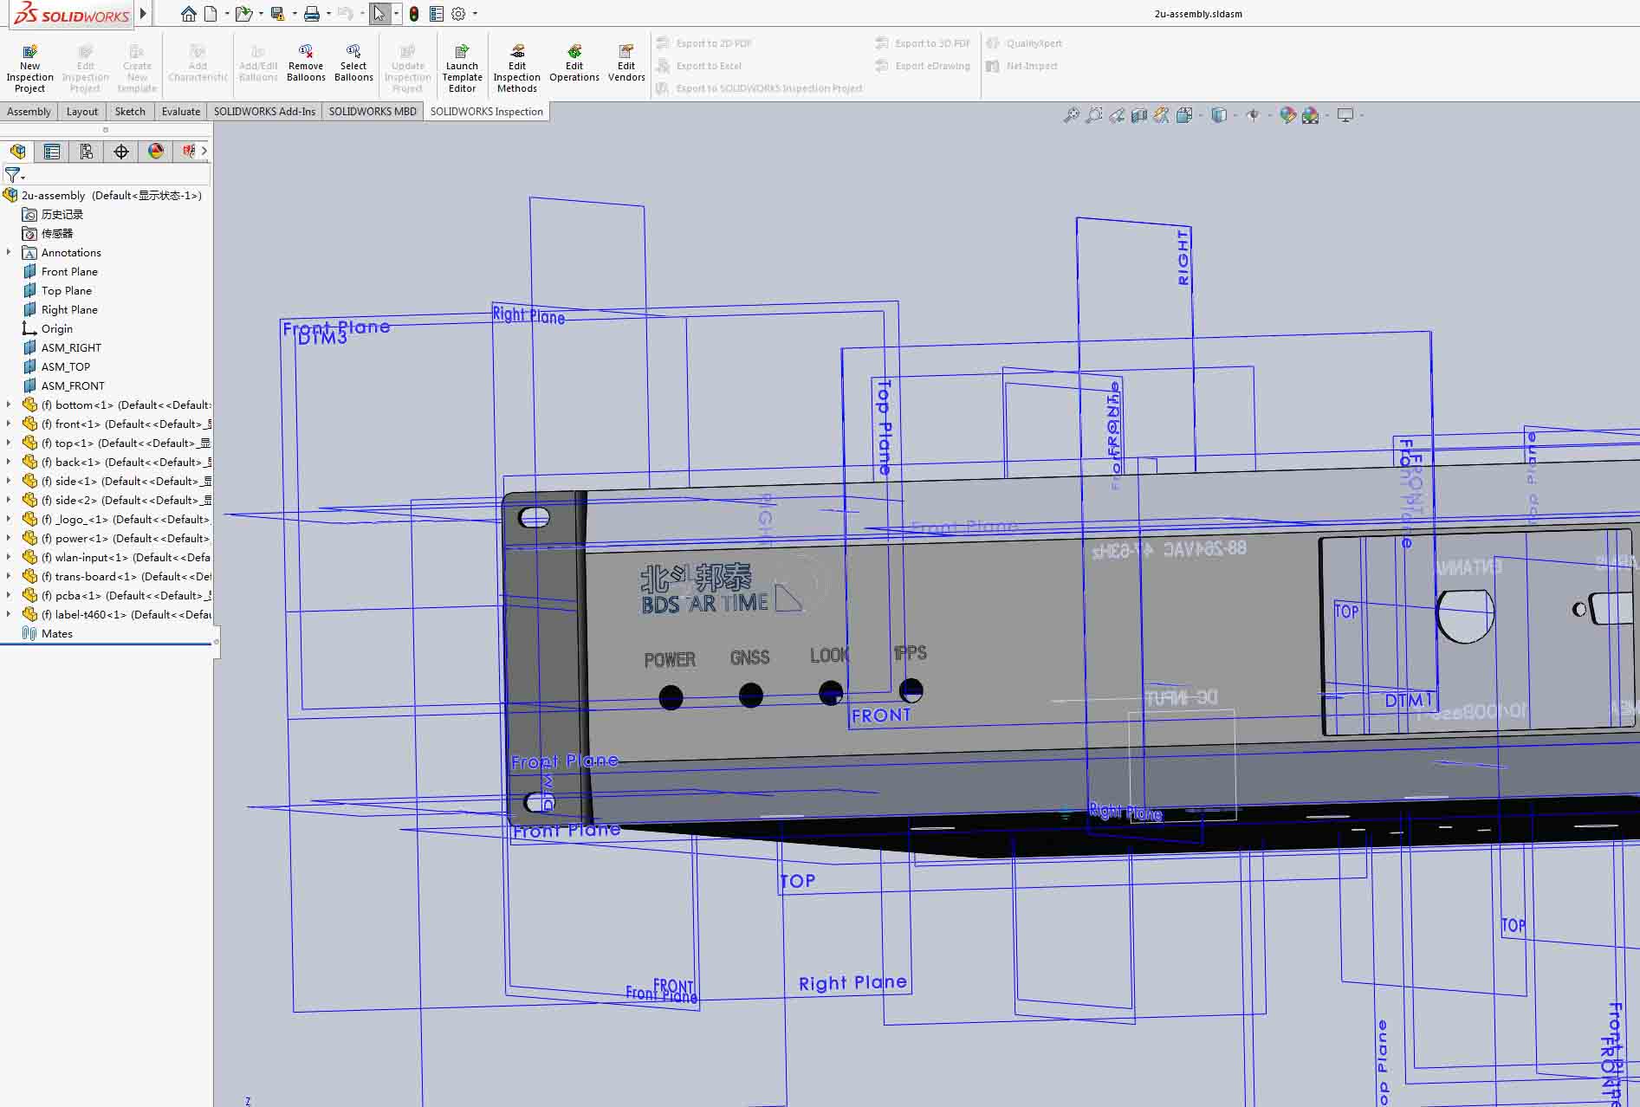Open Edit Inspection Methods

pyautogui.click(x=516, y=68)
